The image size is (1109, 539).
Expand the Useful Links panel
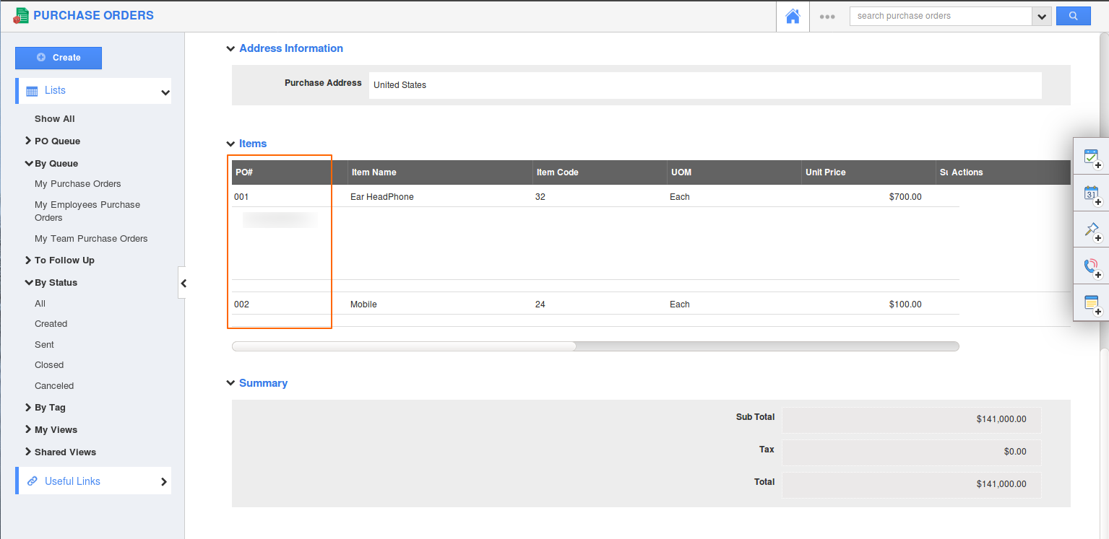[x=164, y=481]
